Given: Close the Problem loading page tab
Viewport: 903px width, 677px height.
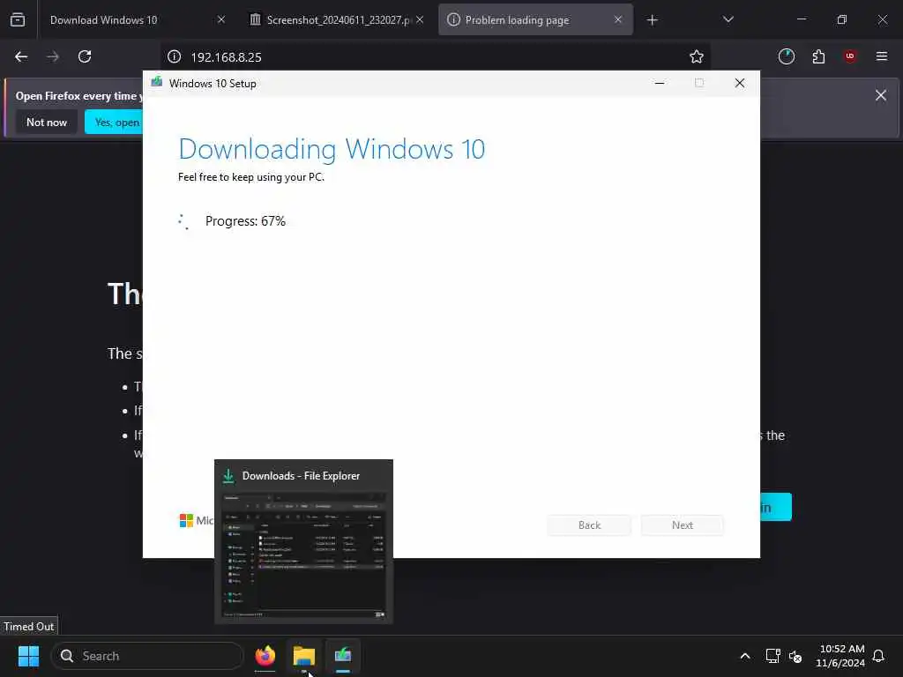Looking at the screenshot, I should coord(618,19).
